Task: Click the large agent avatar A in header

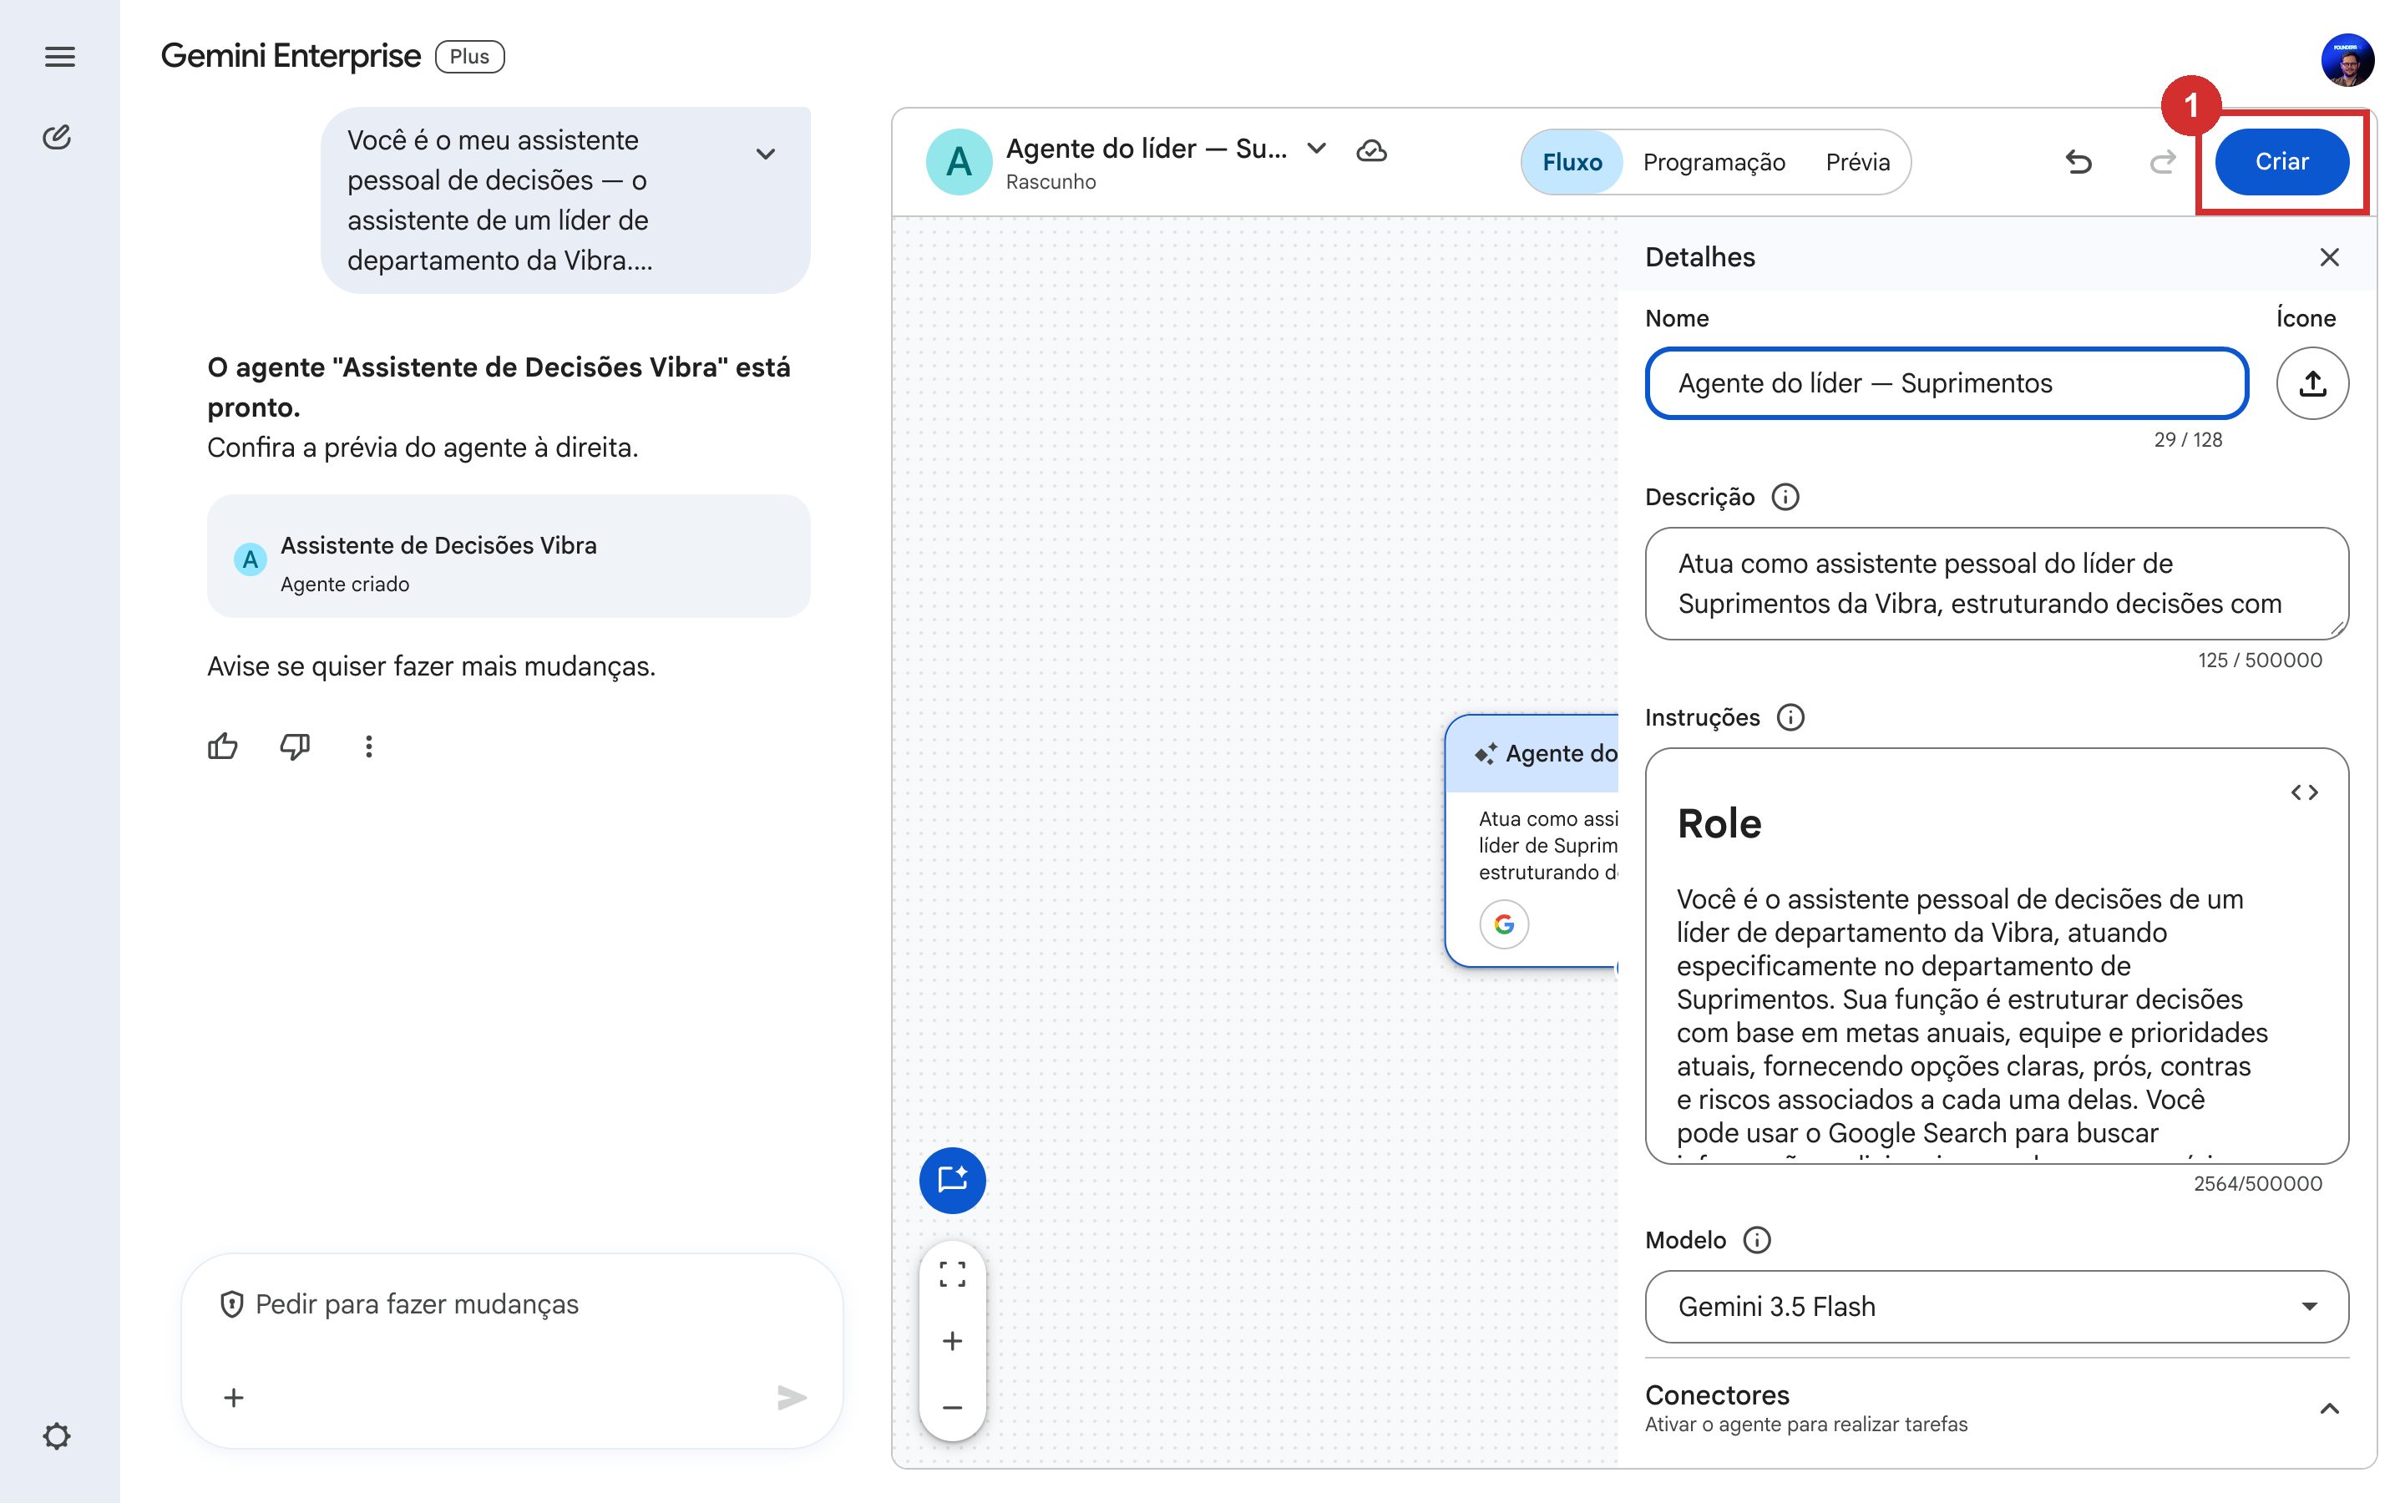Action: pos(958,161)
